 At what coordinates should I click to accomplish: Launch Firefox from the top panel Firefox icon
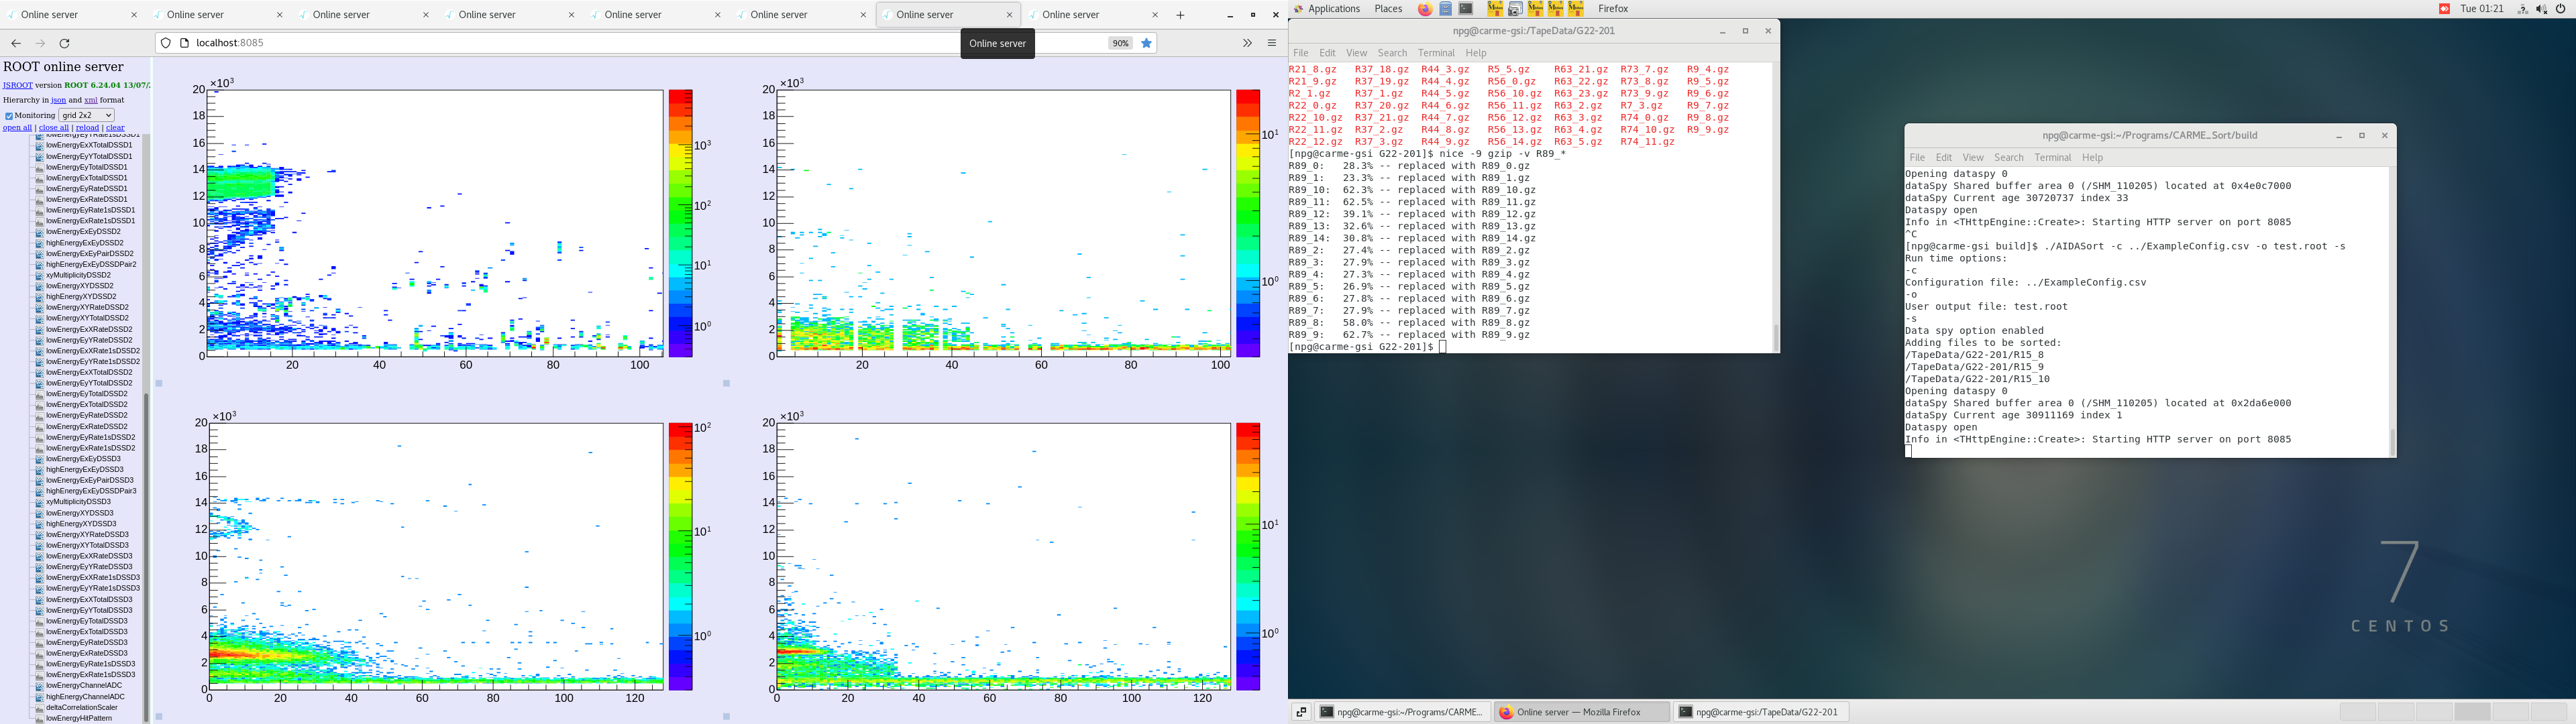[x=1425, y=8]
